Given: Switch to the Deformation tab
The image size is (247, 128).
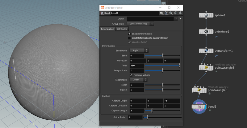Looking at the screenshot, I should [107, 29].
